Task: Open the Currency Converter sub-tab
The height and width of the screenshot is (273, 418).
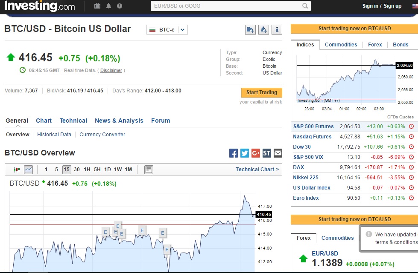Action: coord(102,135)
